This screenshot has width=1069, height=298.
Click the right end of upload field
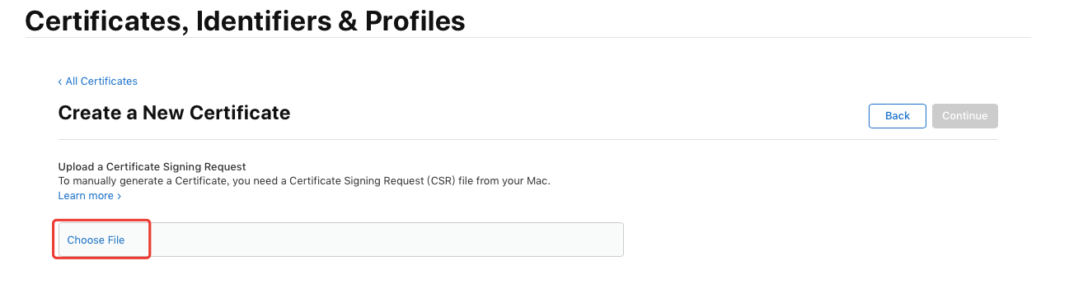(610, 240)
